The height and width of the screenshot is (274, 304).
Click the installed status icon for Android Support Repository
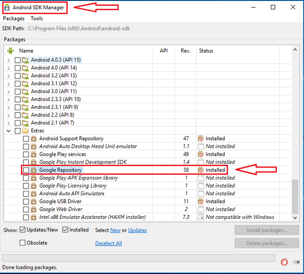(x=200, y=139)
